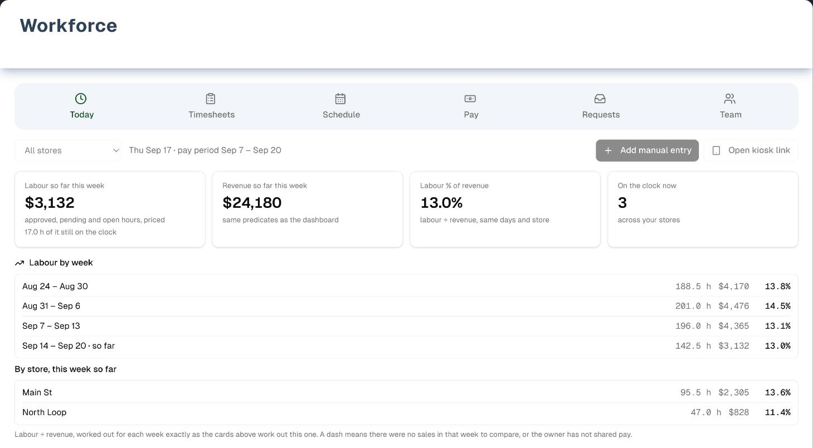Click the plus icon in Add manual entry
This screenshot has height=448, width=813.
pyautogui.click(x=608, y=150)
